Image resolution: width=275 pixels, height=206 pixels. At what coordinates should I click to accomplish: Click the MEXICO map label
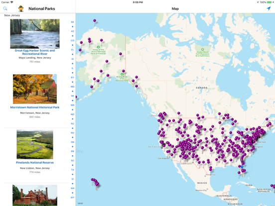tap(202, 183)
